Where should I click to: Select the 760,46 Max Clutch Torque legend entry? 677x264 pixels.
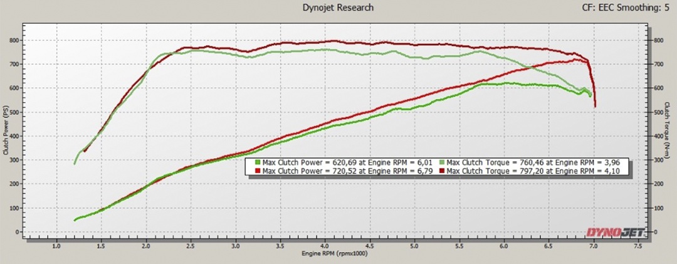tap(537, 163)
